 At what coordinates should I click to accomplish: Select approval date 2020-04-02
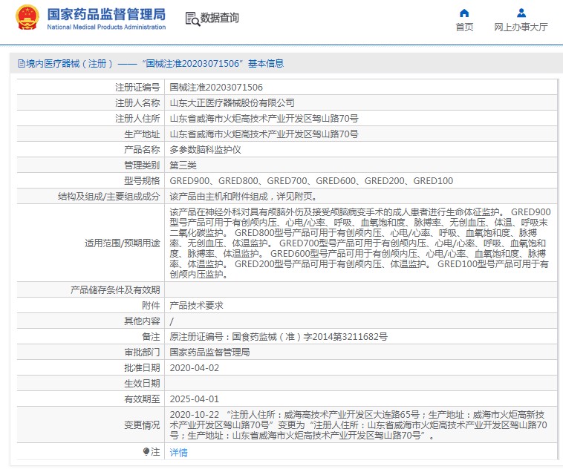click(195, 368)
